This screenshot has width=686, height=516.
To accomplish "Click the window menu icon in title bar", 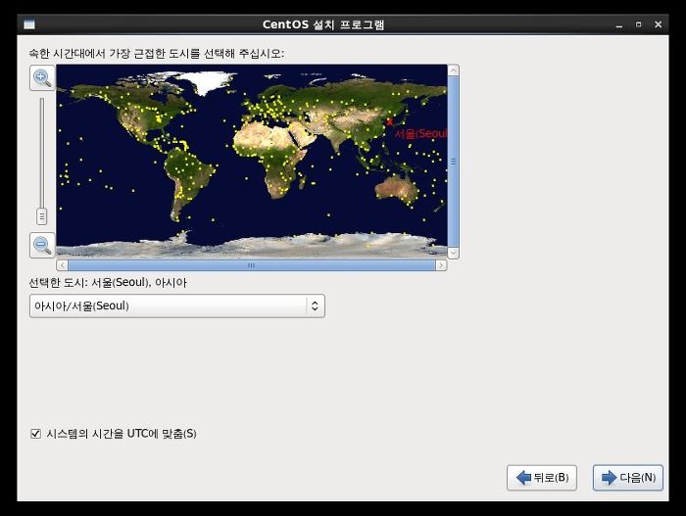I will click(x=29, y=24).
